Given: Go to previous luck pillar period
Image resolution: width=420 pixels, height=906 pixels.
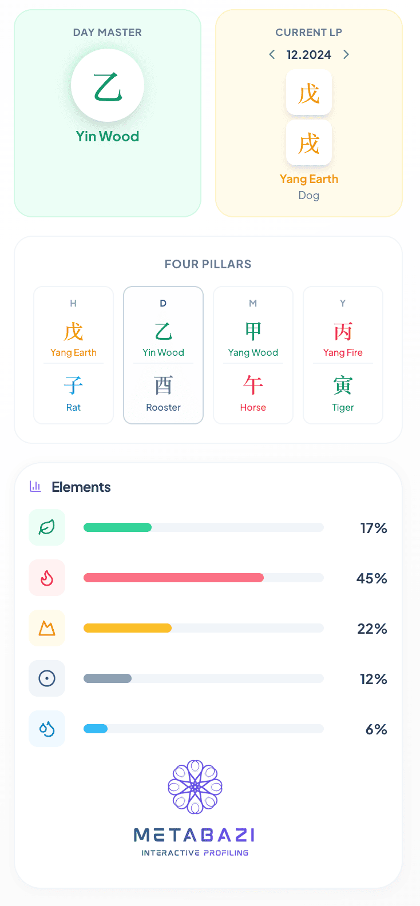Looking at the screenshot, I should tap(272, 54).
